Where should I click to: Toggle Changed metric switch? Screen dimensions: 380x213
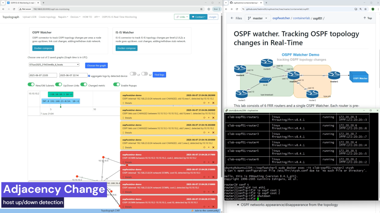click(x=84, y=84)
